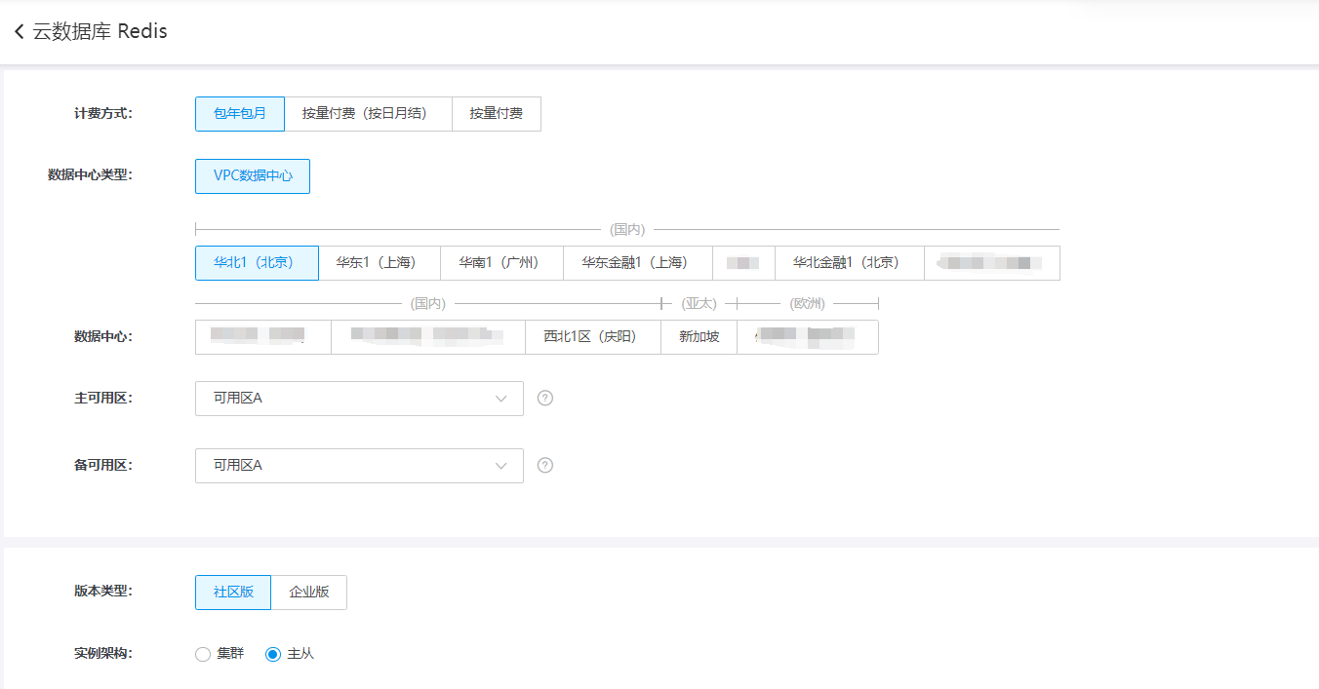Click the 版本类型 label
1319x689 pixels.
click(103, 591)
